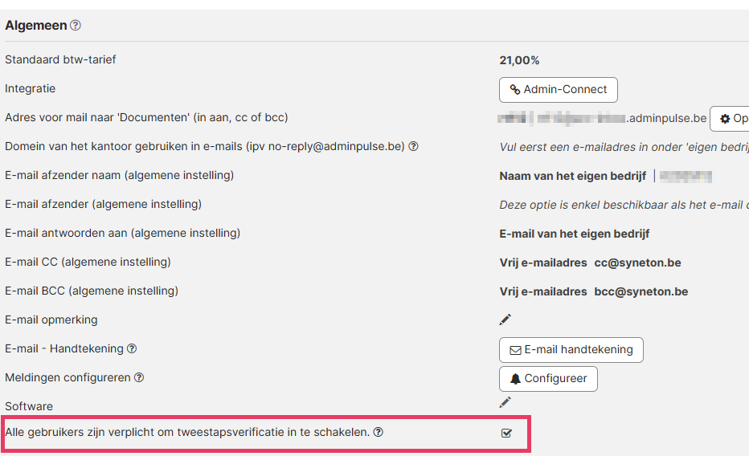Click the chain link icon in Admin-Connect

515,90
